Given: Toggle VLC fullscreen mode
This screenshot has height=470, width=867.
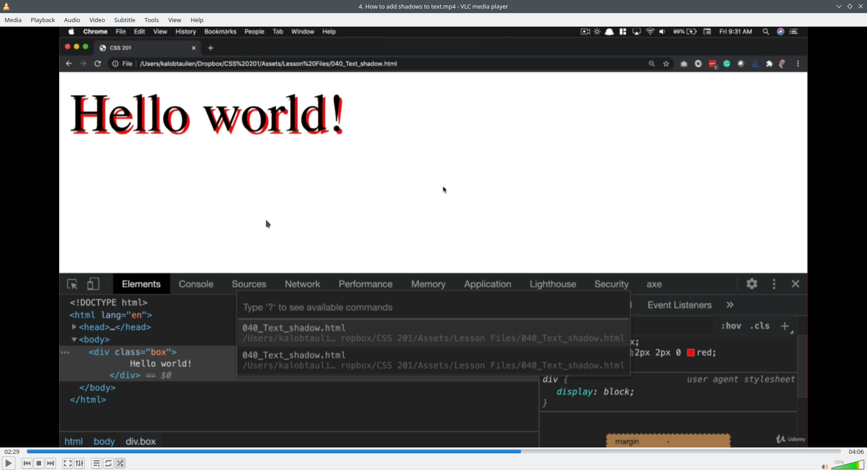Looking at the screenshot, I should [68, 463].
